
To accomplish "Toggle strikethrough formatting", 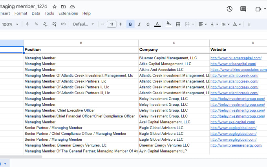I will [x=148, y=24].
